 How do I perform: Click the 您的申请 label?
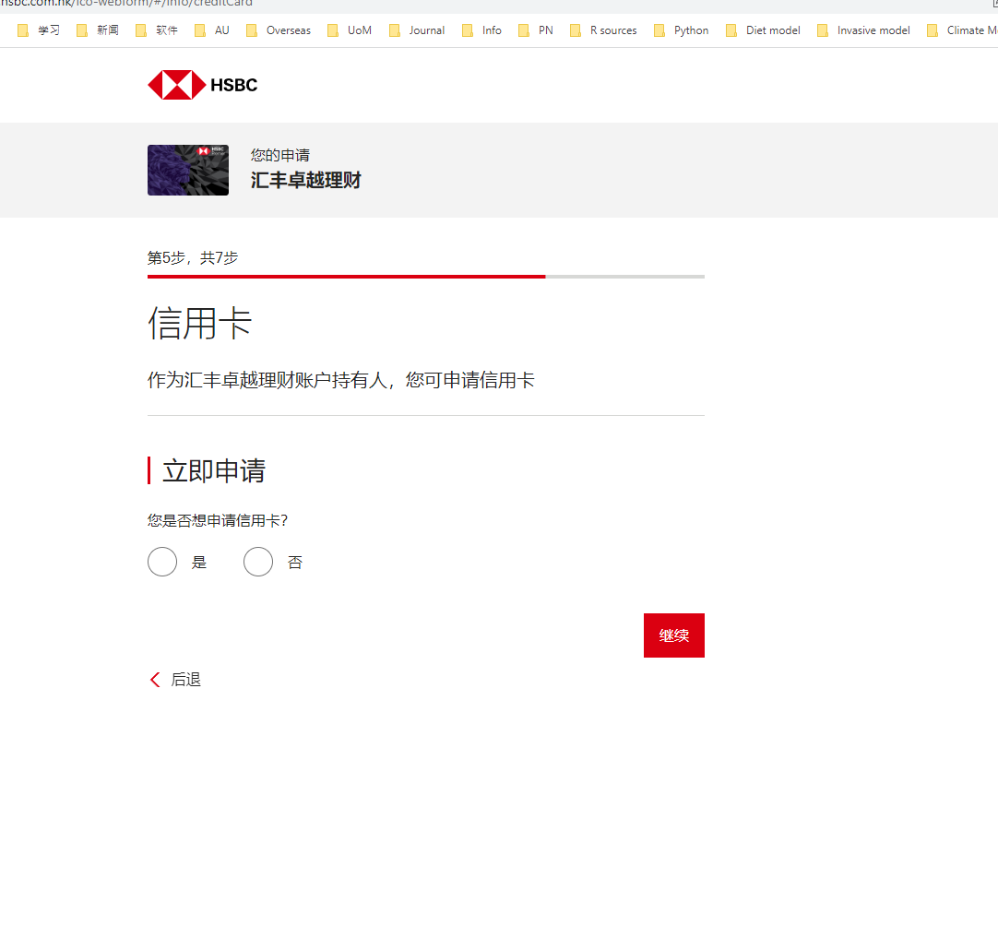(280, 155)
